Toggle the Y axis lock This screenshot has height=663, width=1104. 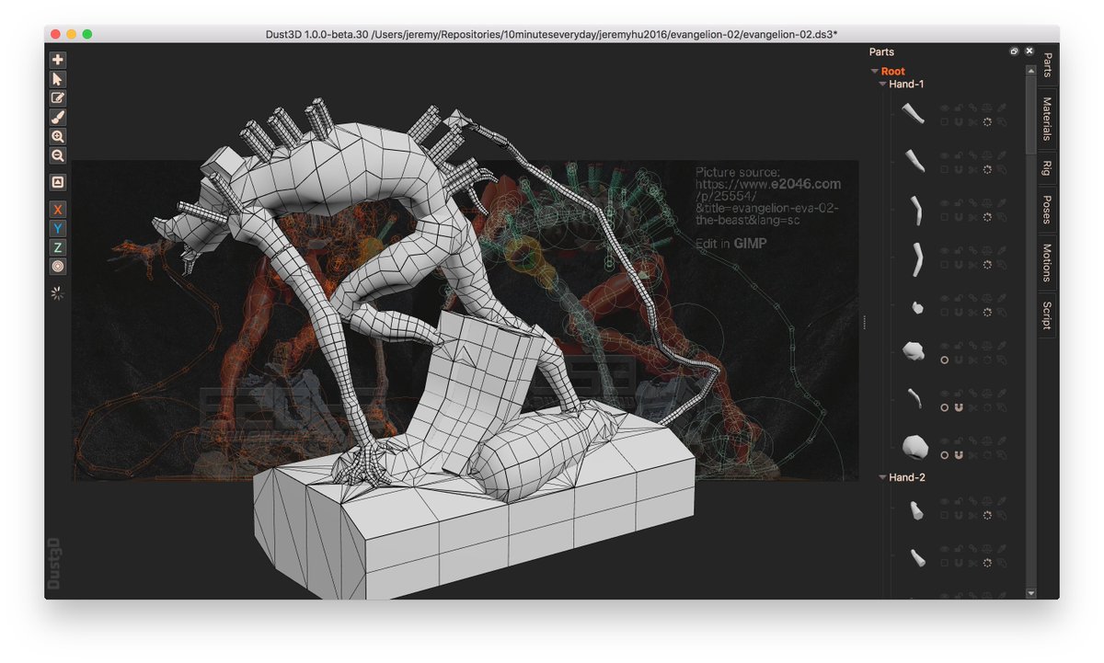pos(58,228)
